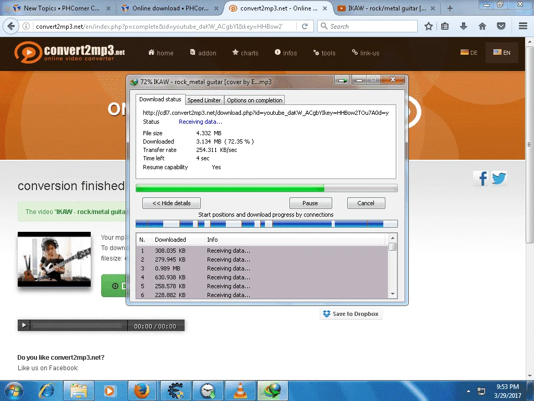
Task: Play the audio preview
Action: coord(24,325)
